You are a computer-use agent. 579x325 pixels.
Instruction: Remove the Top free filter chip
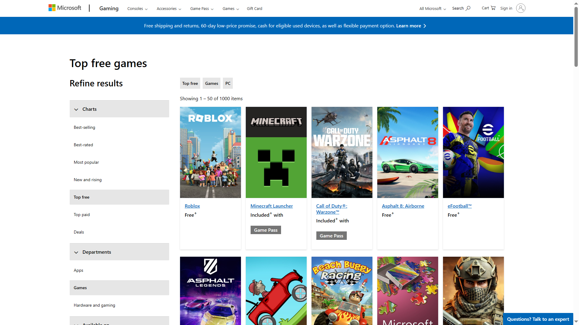pyautogui.click(x=190, y=83)
